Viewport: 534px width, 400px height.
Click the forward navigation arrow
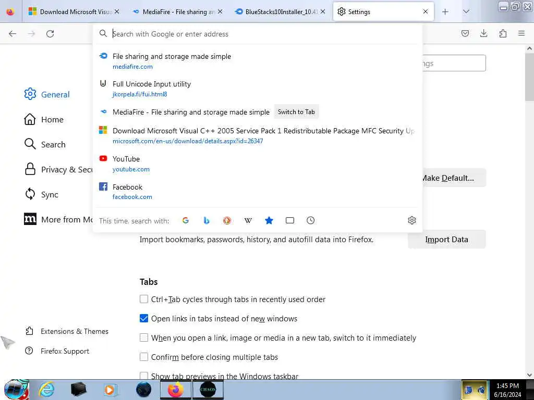pyautogui.click(x=31, y=34)
